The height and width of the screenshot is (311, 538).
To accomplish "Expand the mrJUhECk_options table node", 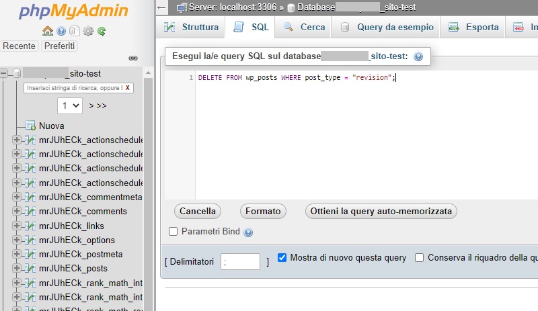I will click(x=16, y=240).
